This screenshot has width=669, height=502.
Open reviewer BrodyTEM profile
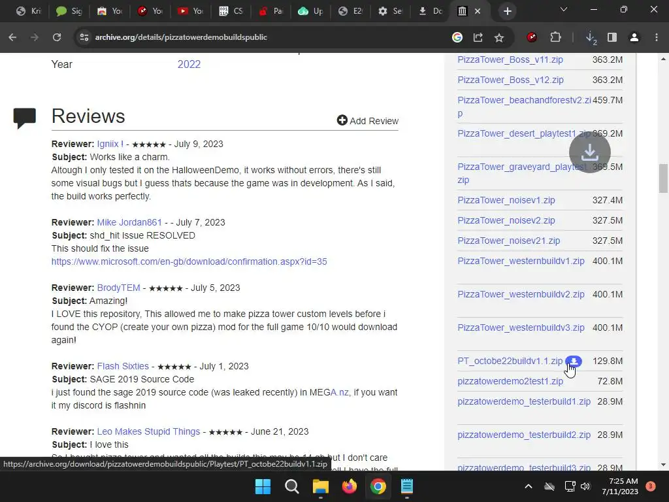(119, 288)
